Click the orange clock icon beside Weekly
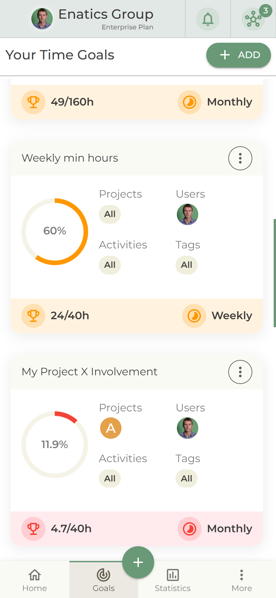The image size is (276, 598). coord(194,316)
